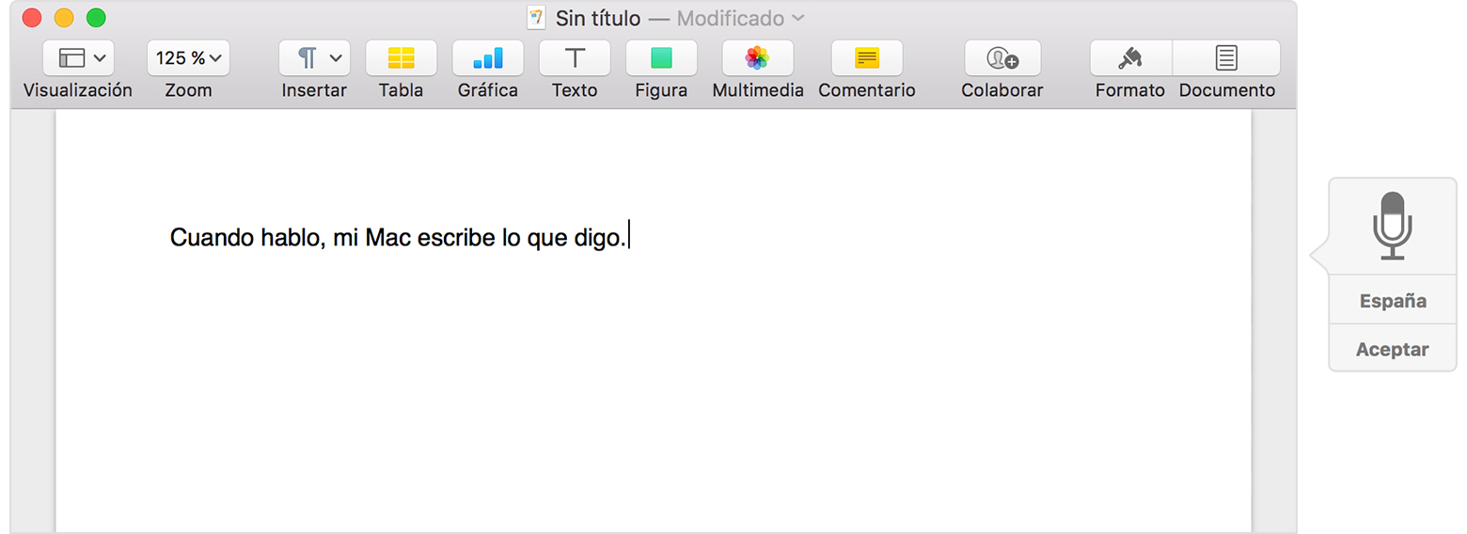Click Aceptar to finish dictation
This screenshot has width=1467, height=534.
tap(1393, 349)
